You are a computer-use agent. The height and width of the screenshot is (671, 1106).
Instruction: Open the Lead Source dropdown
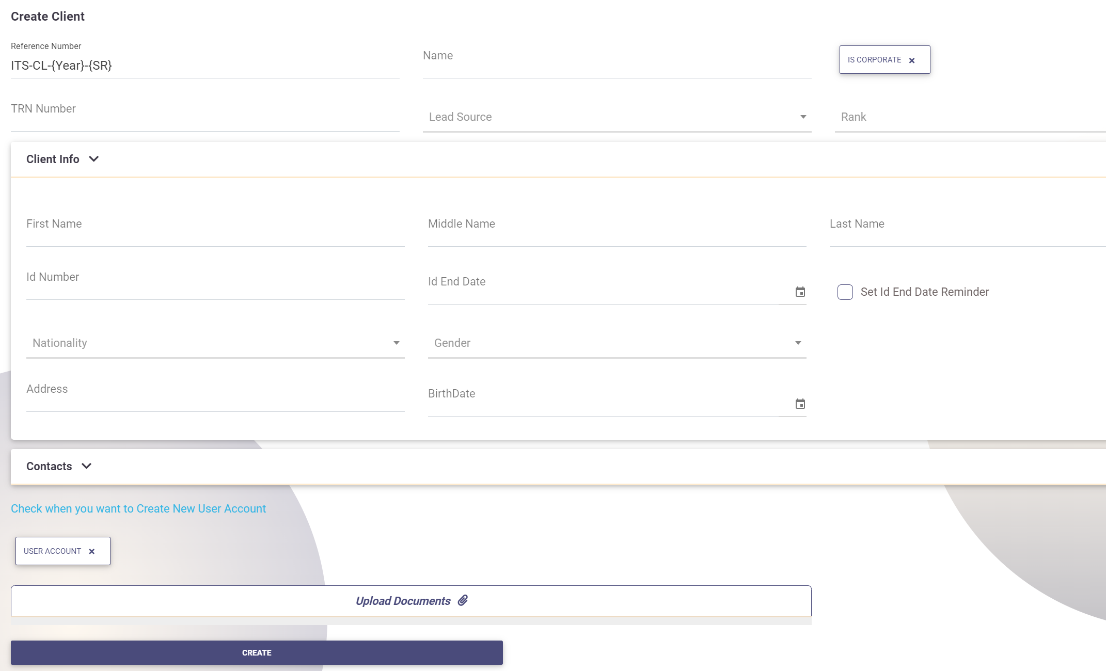click(x=617, y=117)
